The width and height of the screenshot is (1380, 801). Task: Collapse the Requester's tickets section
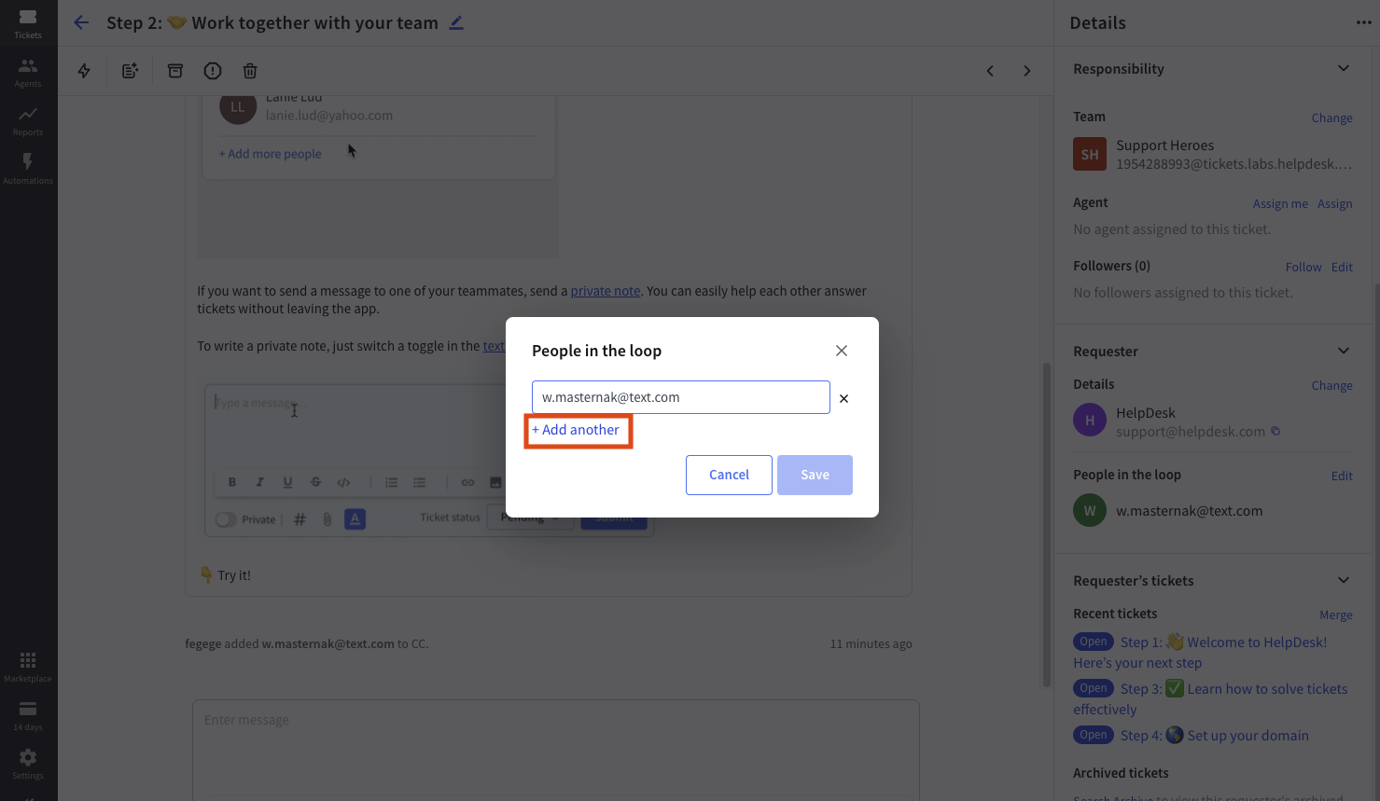coord(1344,580)
